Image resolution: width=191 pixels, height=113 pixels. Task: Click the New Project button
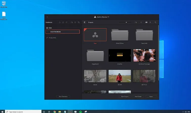click(x=125, y=96)
